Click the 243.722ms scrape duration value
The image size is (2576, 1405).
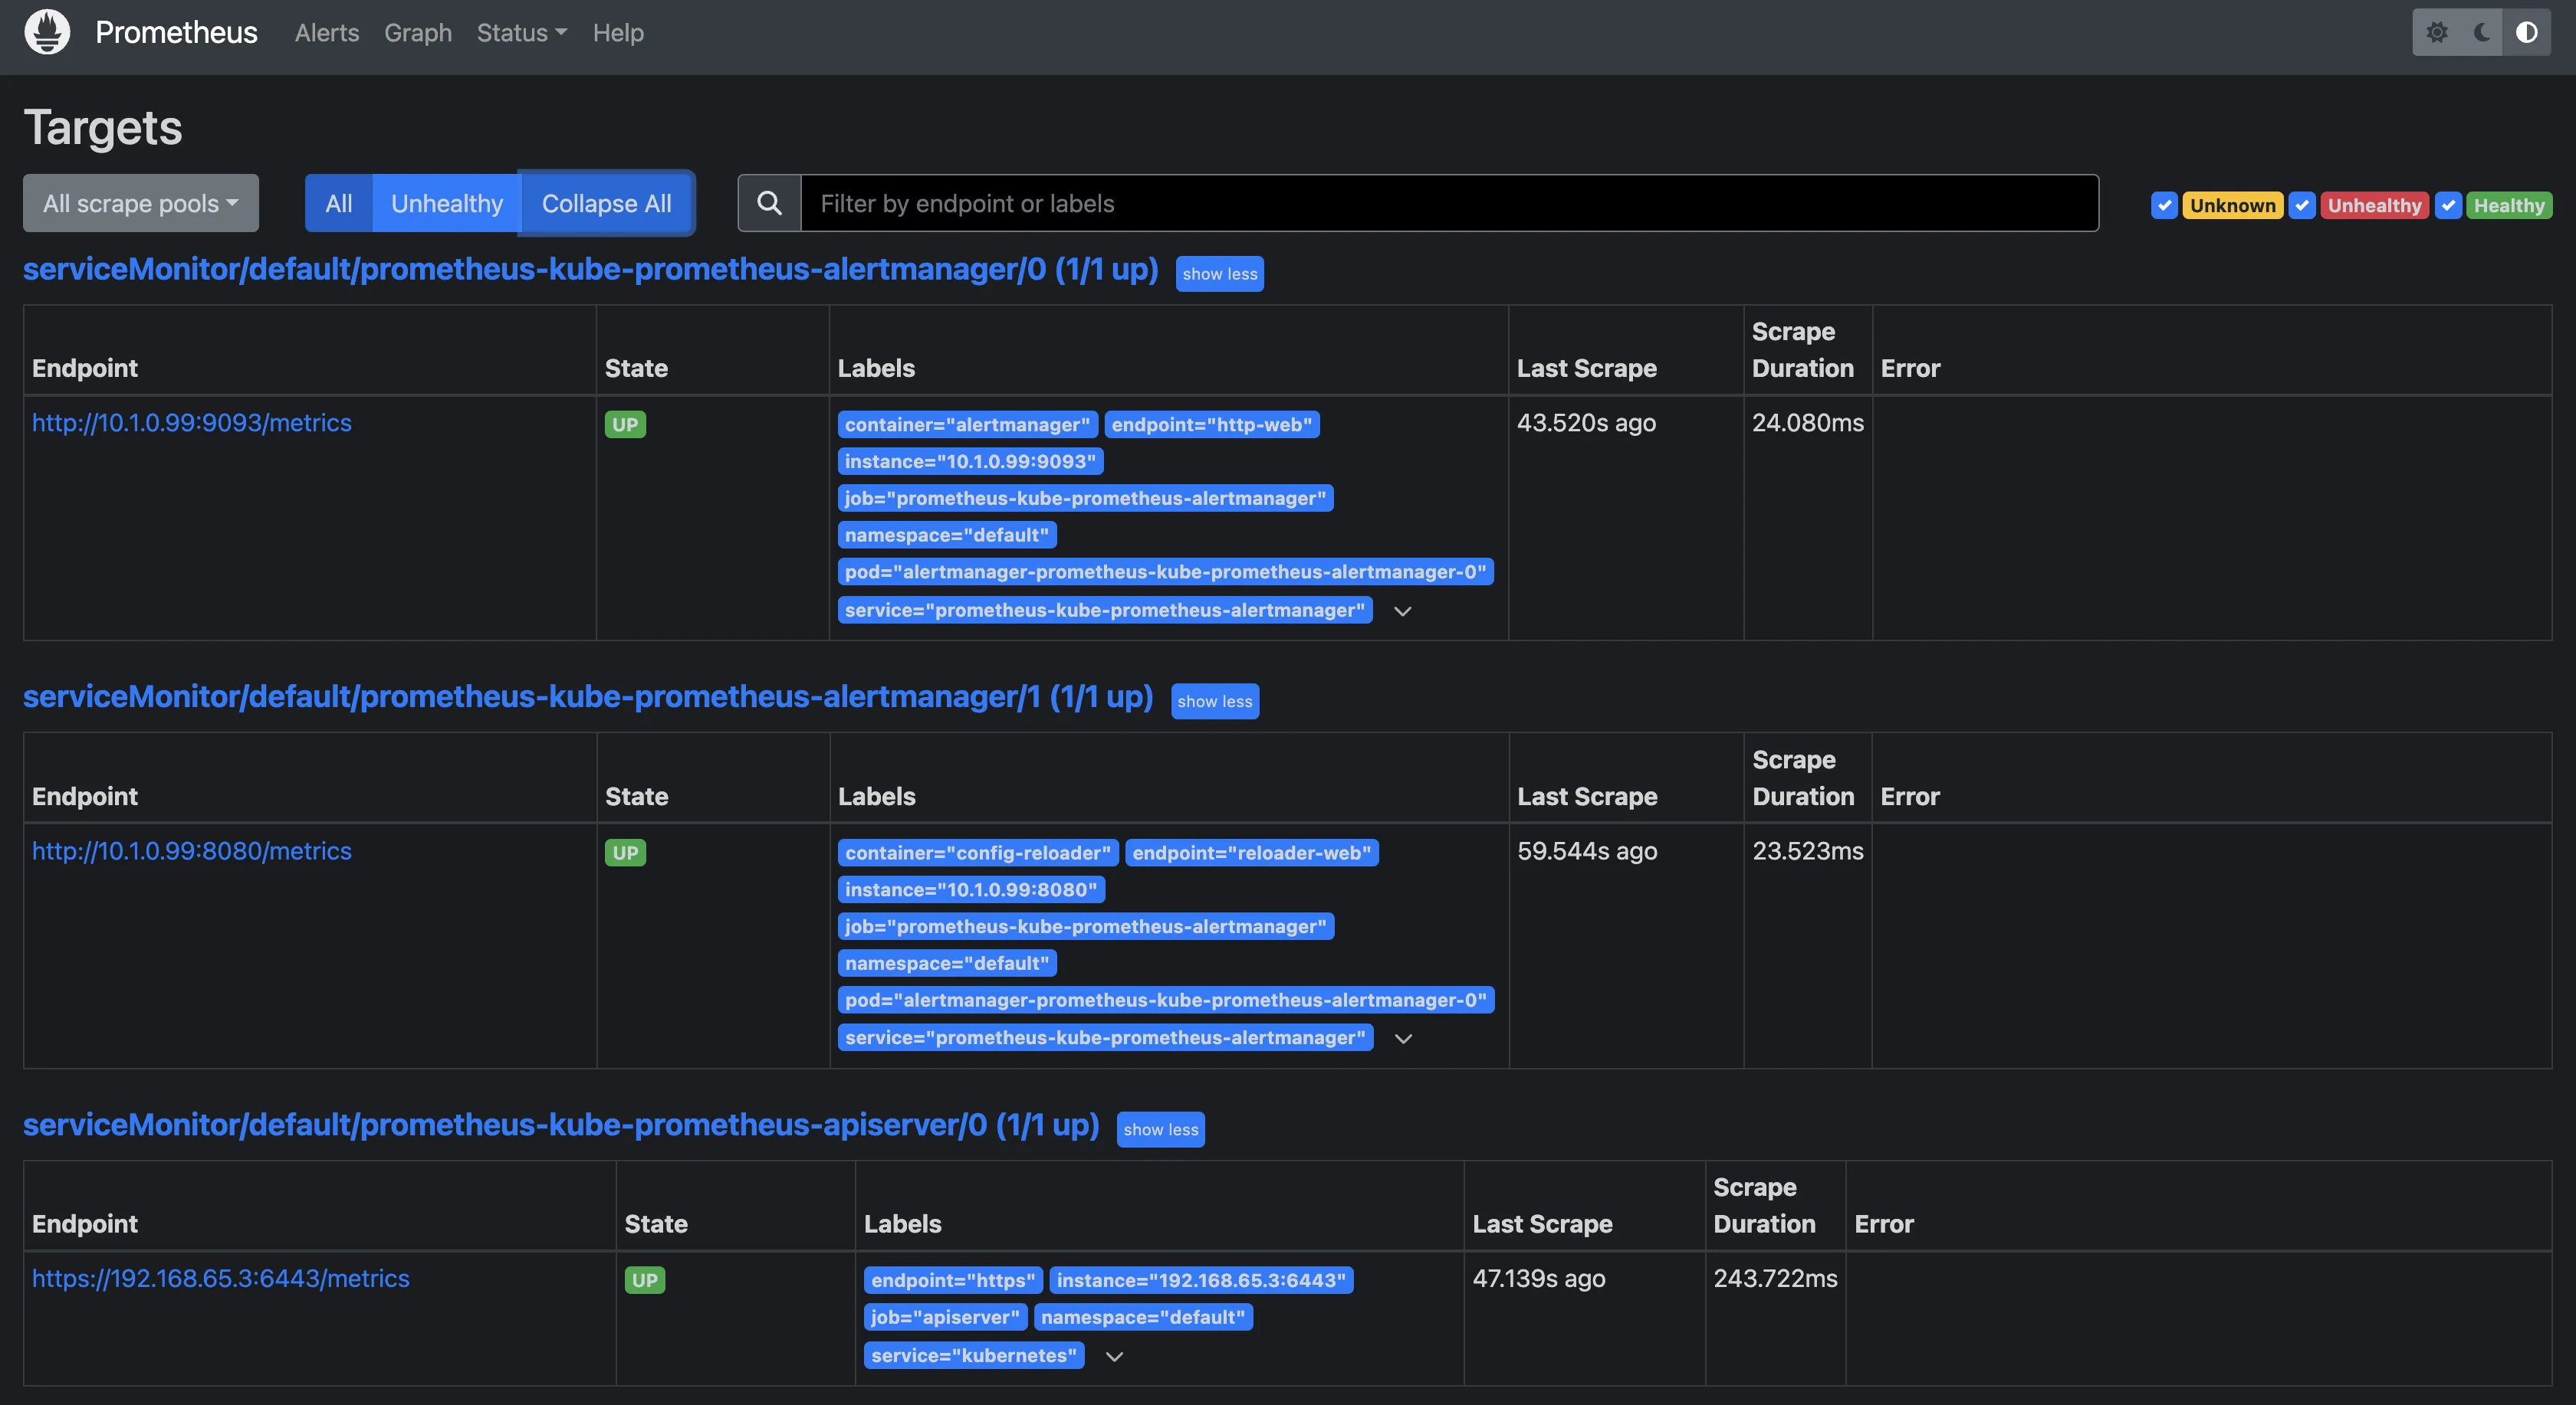1776,1279
